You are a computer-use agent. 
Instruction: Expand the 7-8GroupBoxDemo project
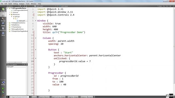(8, 29)
